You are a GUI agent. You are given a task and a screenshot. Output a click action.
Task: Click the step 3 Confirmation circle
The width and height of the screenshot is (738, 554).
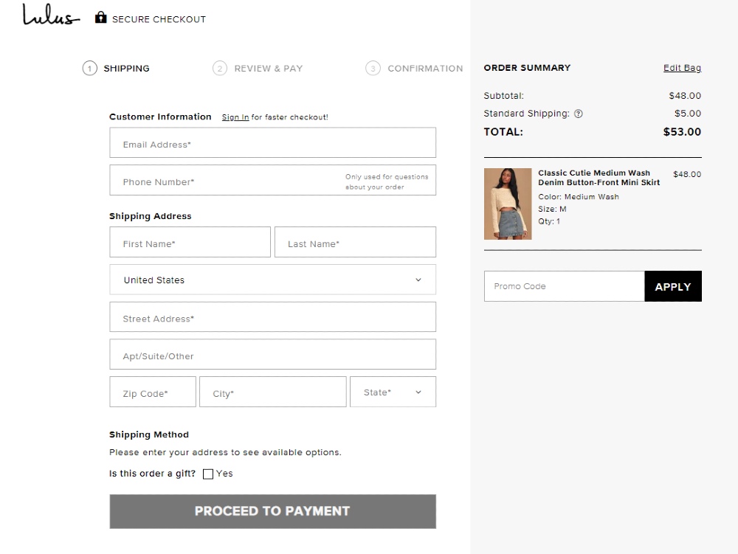[373, 69]
